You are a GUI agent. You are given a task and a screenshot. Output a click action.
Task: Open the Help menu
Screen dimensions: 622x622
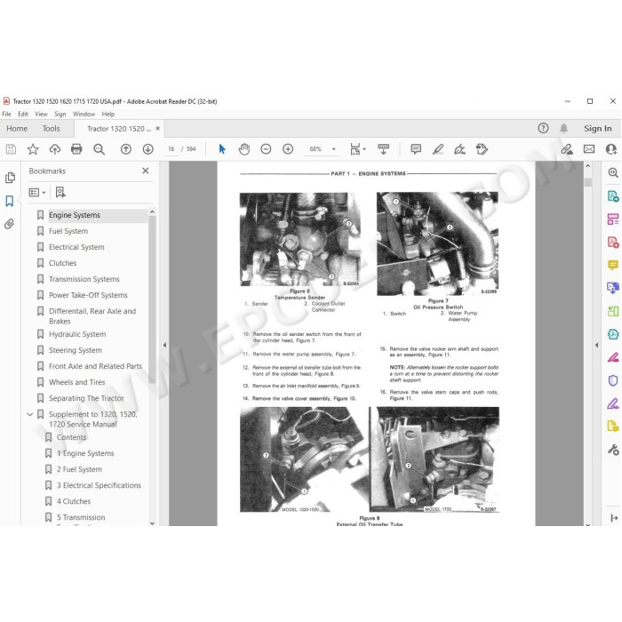click(x=108, y=114)
